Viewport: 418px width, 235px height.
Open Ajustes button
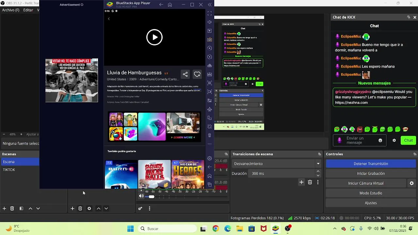pyautogui.click(x=371, y=203)
